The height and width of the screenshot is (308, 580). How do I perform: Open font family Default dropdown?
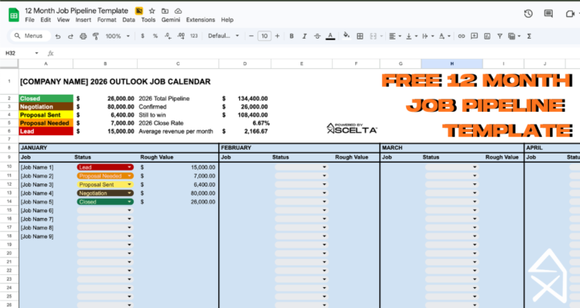pyautogui.click(x=223, y=36)
